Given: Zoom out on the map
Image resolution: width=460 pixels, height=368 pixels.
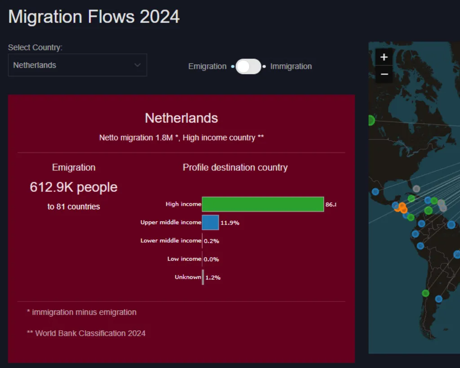Looking at the screenshot, I should 384,74.
